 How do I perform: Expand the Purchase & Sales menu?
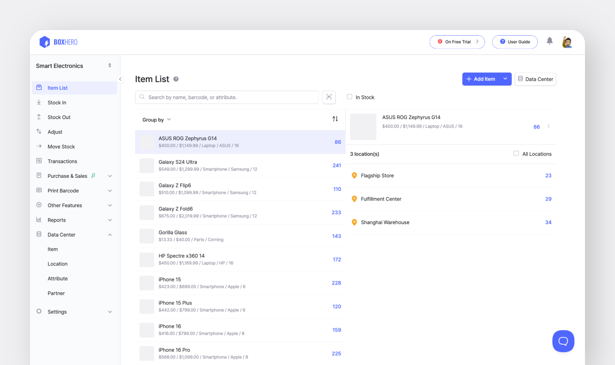tap(110, 176)
